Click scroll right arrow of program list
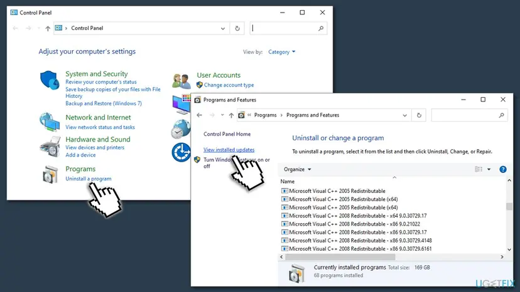The height and width of the screenshot is (292, 520). click(x=502, y=257)
